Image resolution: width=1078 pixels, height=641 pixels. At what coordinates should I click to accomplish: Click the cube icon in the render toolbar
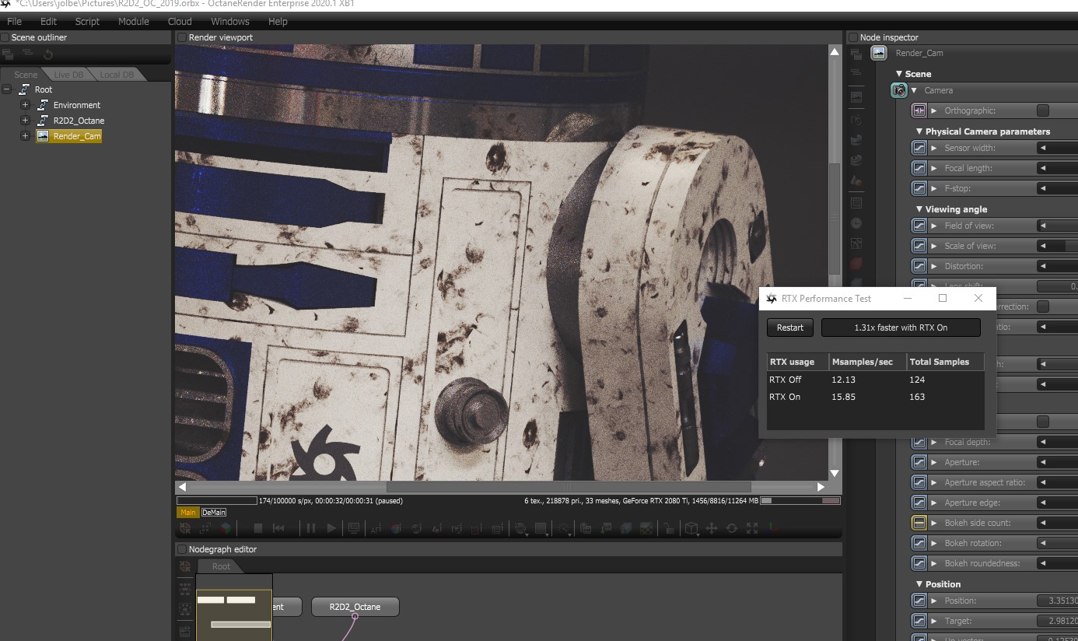tap(691, 528)
